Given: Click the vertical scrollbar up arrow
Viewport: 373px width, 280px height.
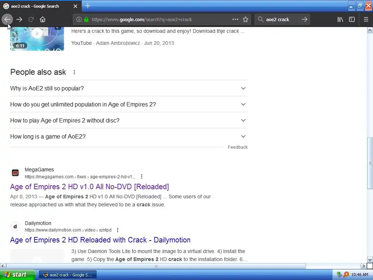Looking at the screenshot, I should pyautogui.click(x=370, y=30).
